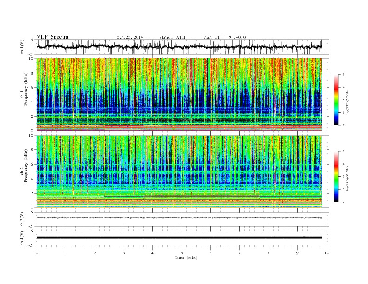The height and width of the screenshot is (284, 368).
Task: Click the "-5" voltage tick on ch.4(V) axis
Action: (31, 245)
